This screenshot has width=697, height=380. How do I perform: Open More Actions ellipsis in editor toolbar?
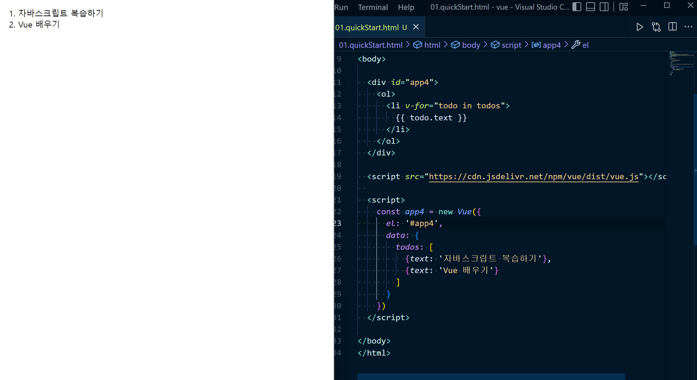(688, 27)
